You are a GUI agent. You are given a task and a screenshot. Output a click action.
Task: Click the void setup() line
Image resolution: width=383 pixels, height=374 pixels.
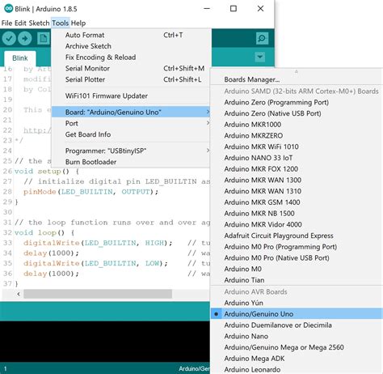(47, 171)
